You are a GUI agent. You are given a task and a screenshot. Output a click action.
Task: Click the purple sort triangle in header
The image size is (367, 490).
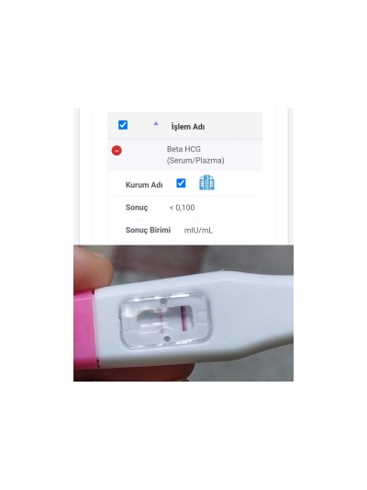(156, 123)
